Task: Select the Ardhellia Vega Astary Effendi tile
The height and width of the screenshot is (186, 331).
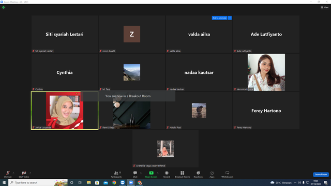Action: [x=165, y=149]
